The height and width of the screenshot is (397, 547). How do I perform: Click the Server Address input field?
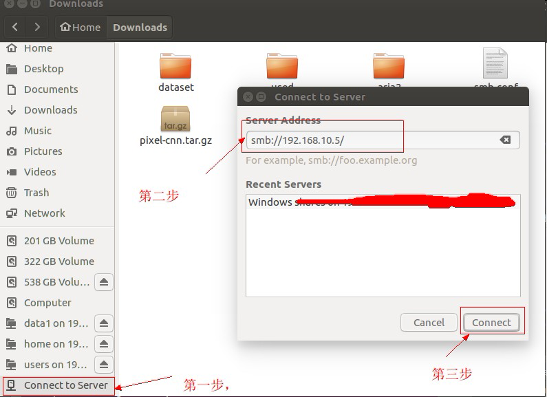372,140
